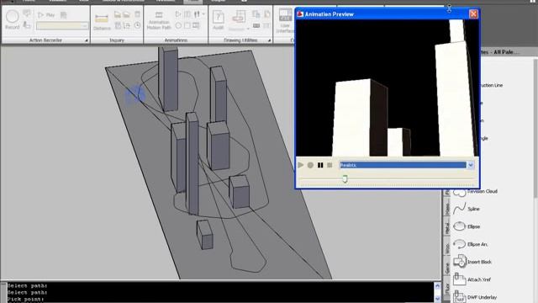Click the 'Inquiry' panel label
Viewport: 538px width, 303px height.
tap(117, 40)
